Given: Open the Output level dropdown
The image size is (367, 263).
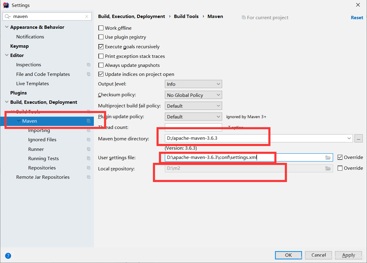Looking at the screenshot, I should 193,84.
